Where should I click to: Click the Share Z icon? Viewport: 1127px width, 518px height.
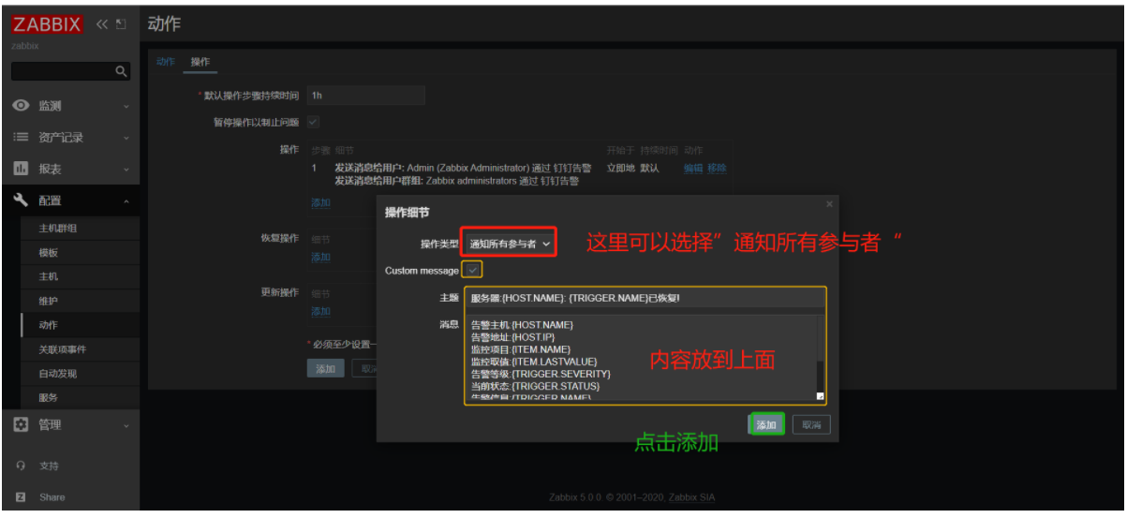click(x=21, y=496)
